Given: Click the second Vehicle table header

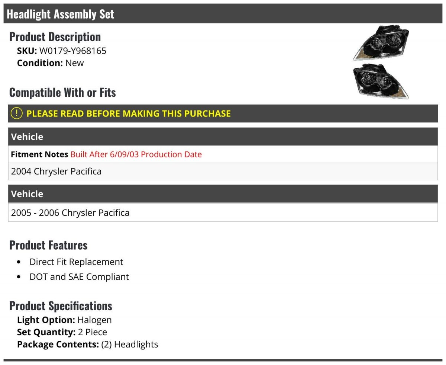Looking at the screenshot, I should 223,194.
